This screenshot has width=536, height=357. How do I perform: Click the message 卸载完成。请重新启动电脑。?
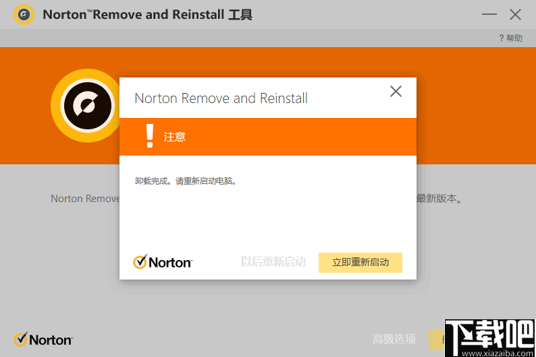186,181
